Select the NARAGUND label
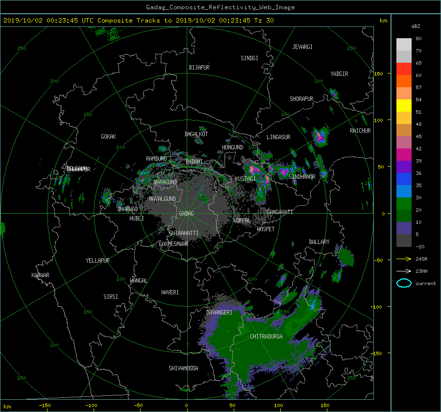Viewport: 441px width, 412px height. (166, 182)
